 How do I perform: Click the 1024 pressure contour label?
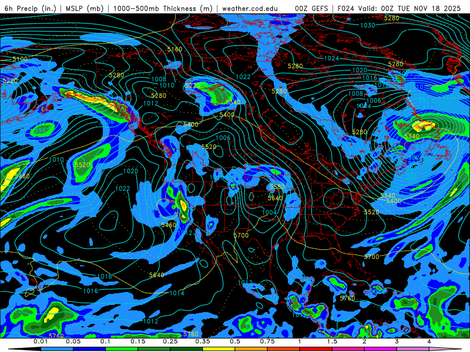331,58
